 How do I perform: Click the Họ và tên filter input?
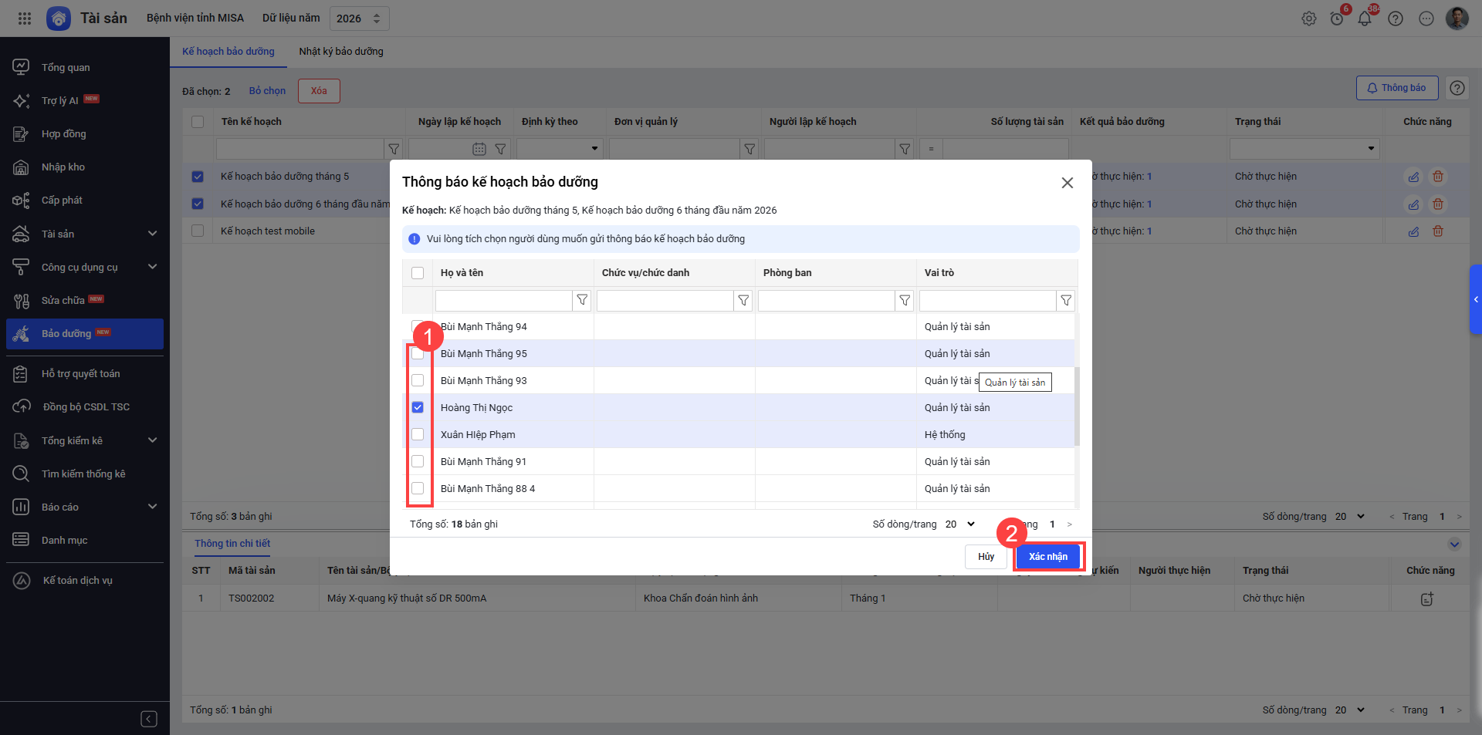coord(503,300)
